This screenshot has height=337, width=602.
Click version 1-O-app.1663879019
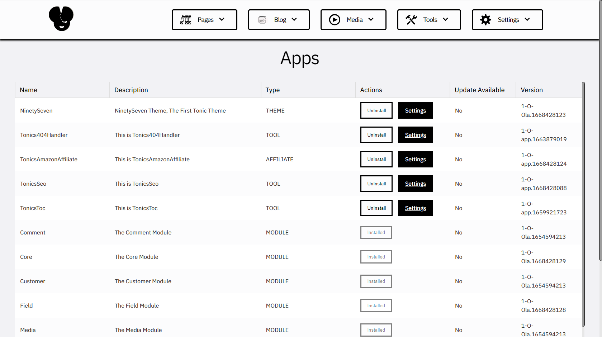[x=544, y=135]
